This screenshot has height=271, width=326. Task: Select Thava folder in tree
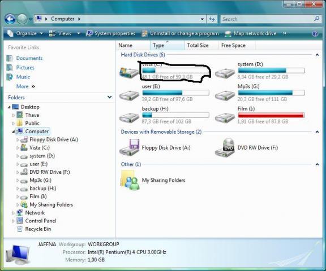click(32, 115)
